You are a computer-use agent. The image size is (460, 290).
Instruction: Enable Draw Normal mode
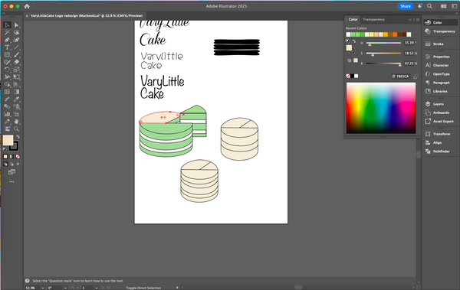5,165
